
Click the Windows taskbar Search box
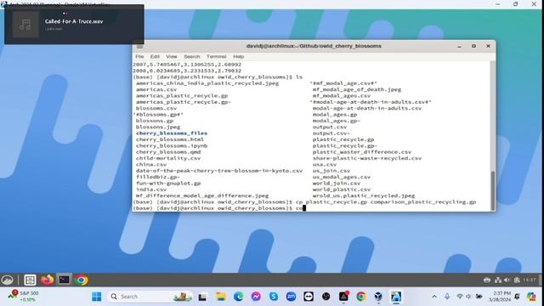(150, 297)
